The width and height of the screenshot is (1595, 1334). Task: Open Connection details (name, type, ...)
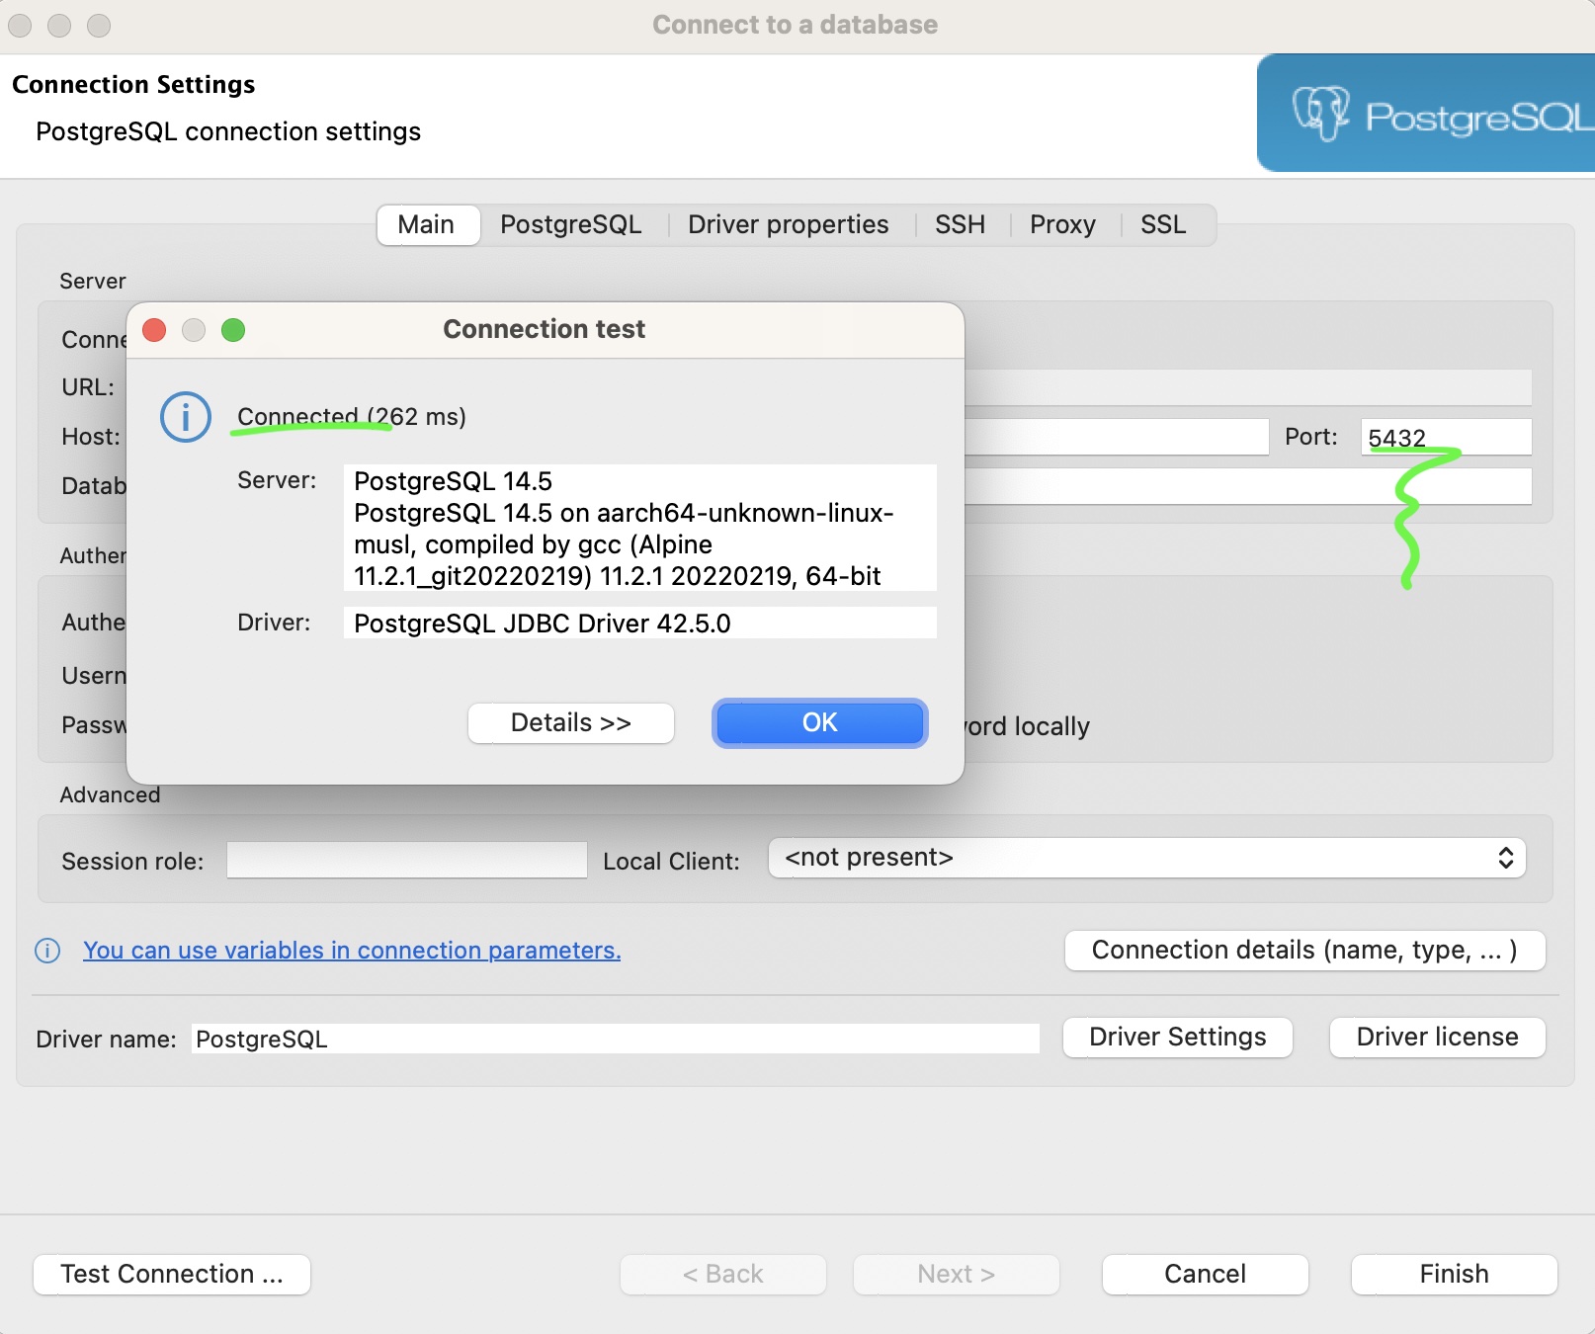(1305, 951)
